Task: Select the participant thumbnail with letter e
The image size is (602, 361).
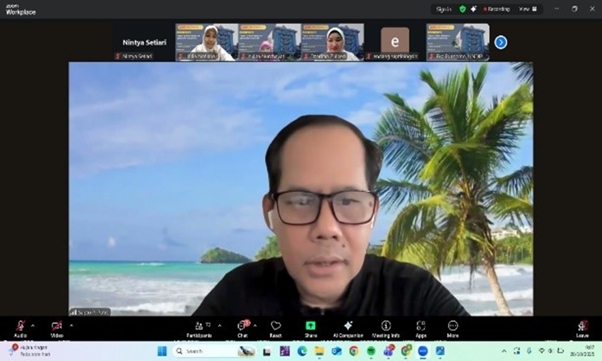Action: tap(395, 40)
